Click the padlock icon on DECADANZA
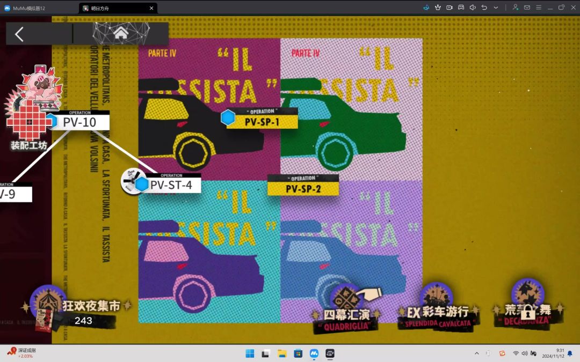This screenshot has height=362, width=580. (x=528, y=312)
